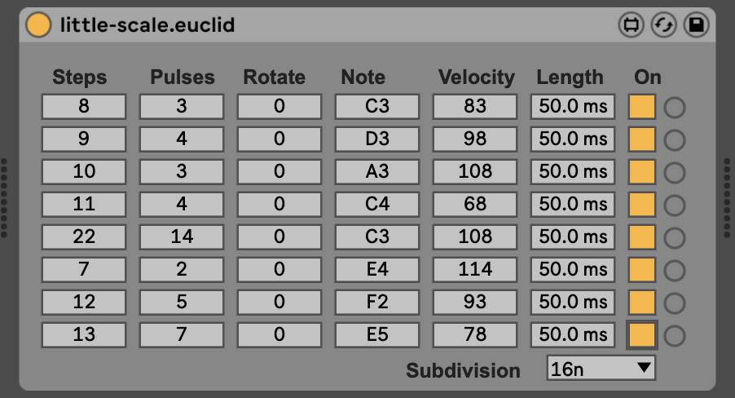The height and width of the screenshot is (398, 735).
Task: Select the Velocity field showing 114
Action: click(x=475, y=270)
